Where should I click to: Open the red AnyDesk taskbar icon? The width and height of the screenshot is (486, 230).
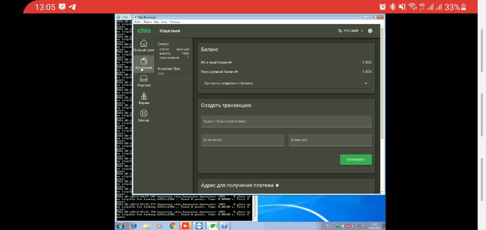click(185, 226)
